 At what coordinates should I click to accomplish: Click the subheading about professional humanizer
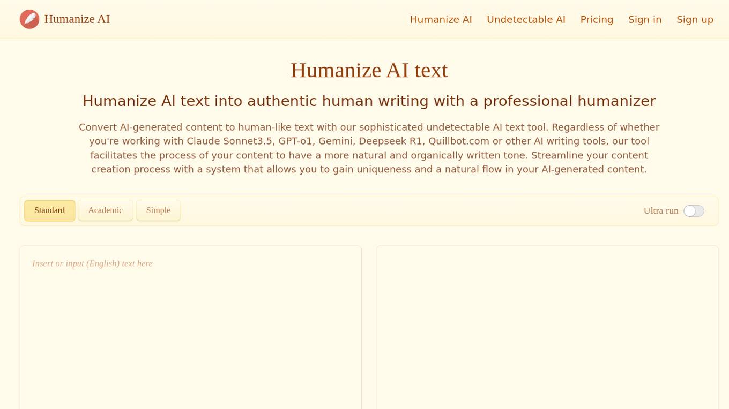coord(369,101)
